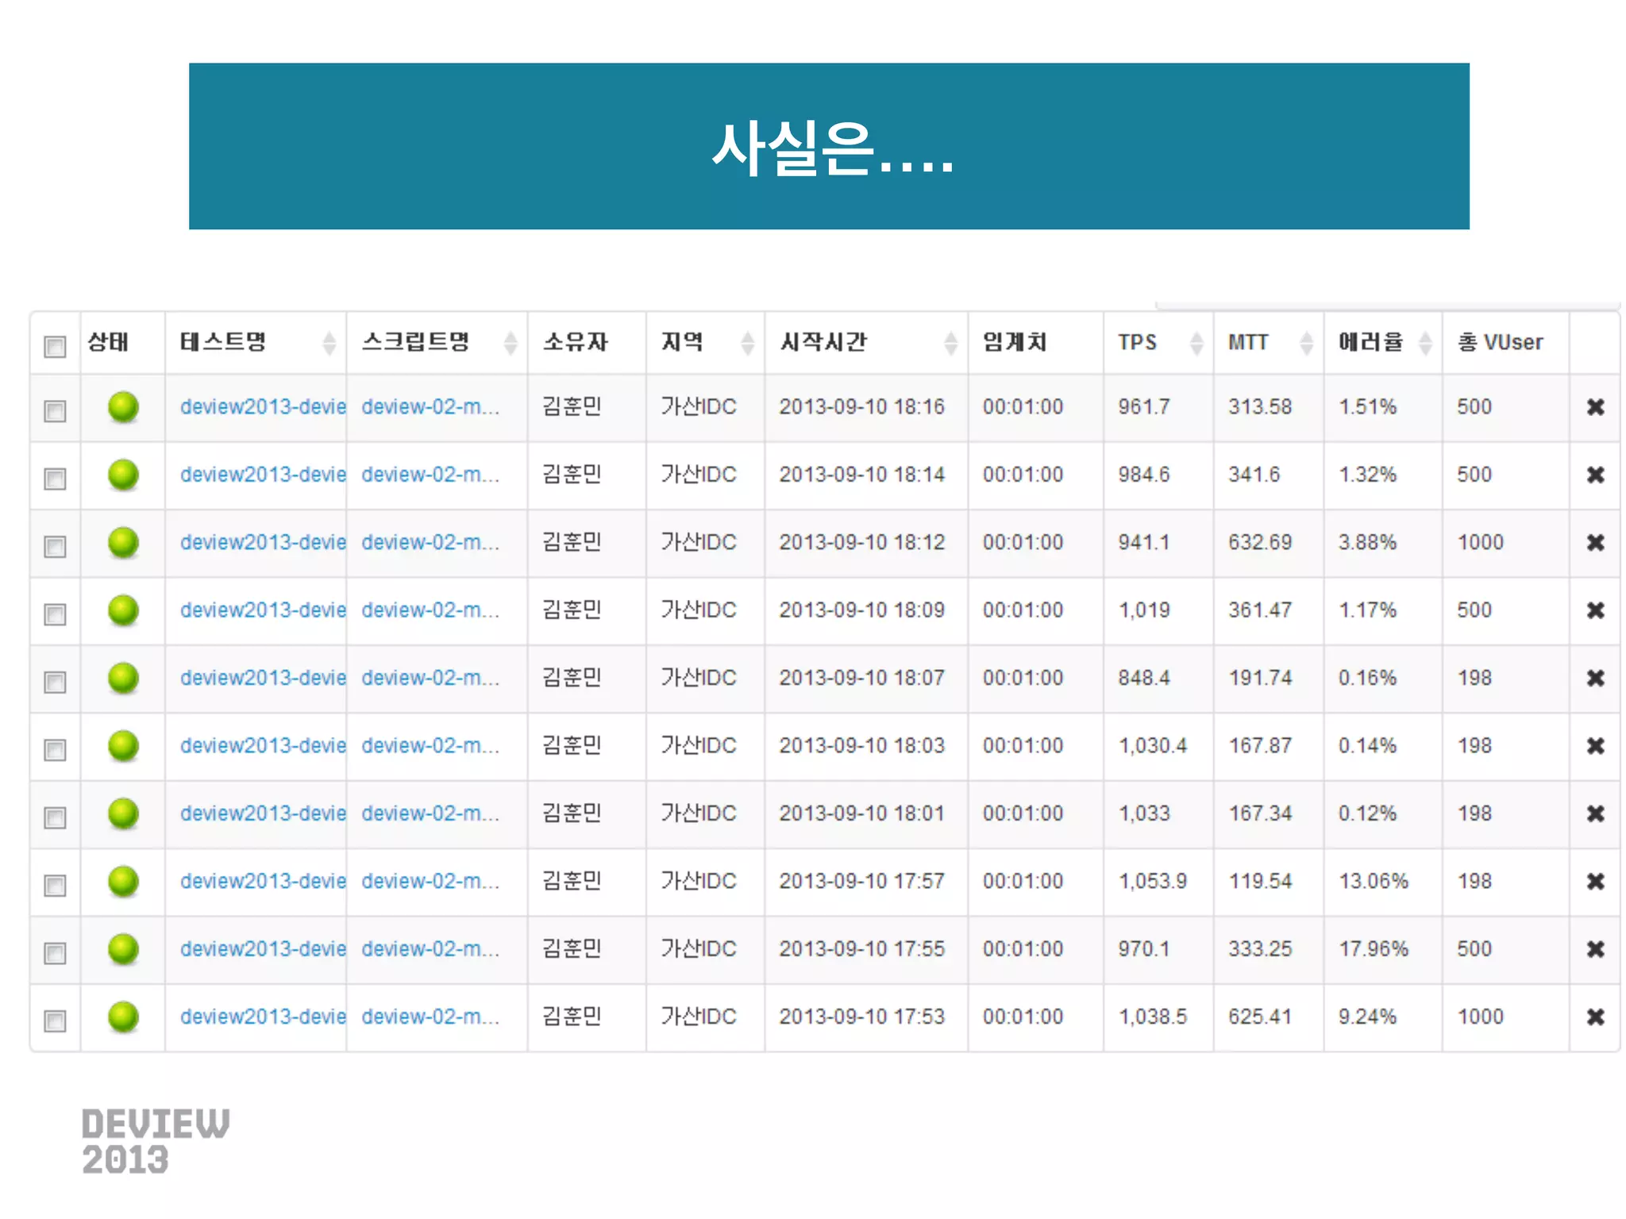
Task: Check the row with TPS 970.1
Action: click(55, 953)
